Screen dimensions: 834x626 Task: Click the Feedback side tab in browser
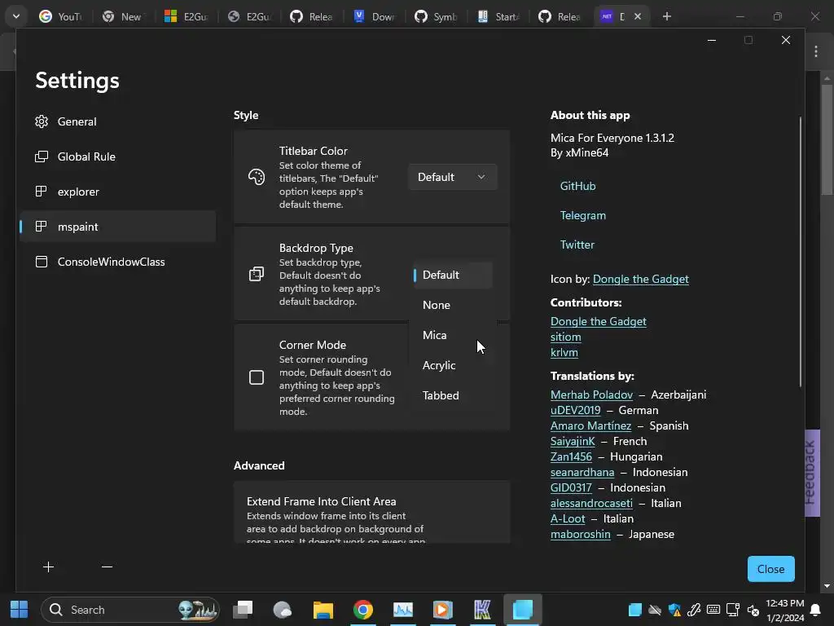pyautogui.click(x=812, y=473)
